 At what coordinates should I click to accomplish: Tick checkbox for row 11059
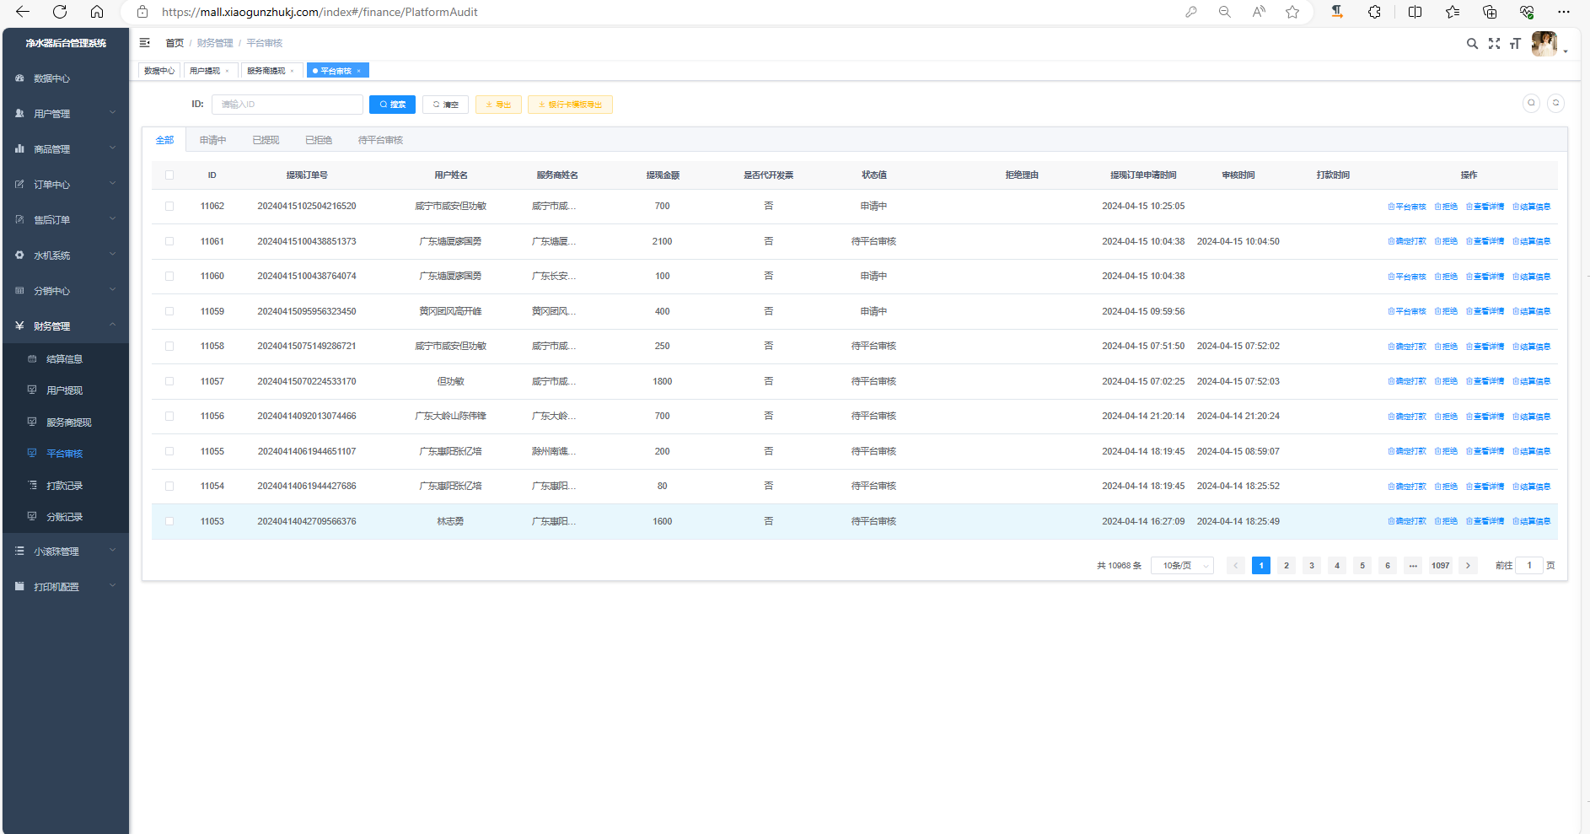tap(169, 311)
